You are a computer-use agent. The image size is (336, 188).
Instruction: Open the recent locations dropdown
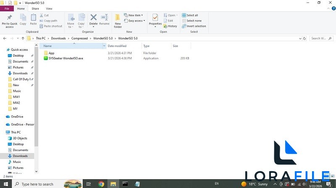(18, 38)
